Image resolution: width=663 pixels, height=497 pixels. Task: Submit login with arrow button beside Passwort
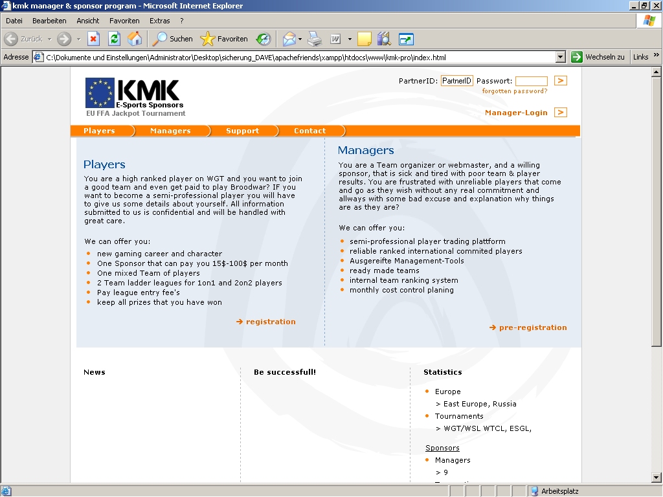[560, 80]
